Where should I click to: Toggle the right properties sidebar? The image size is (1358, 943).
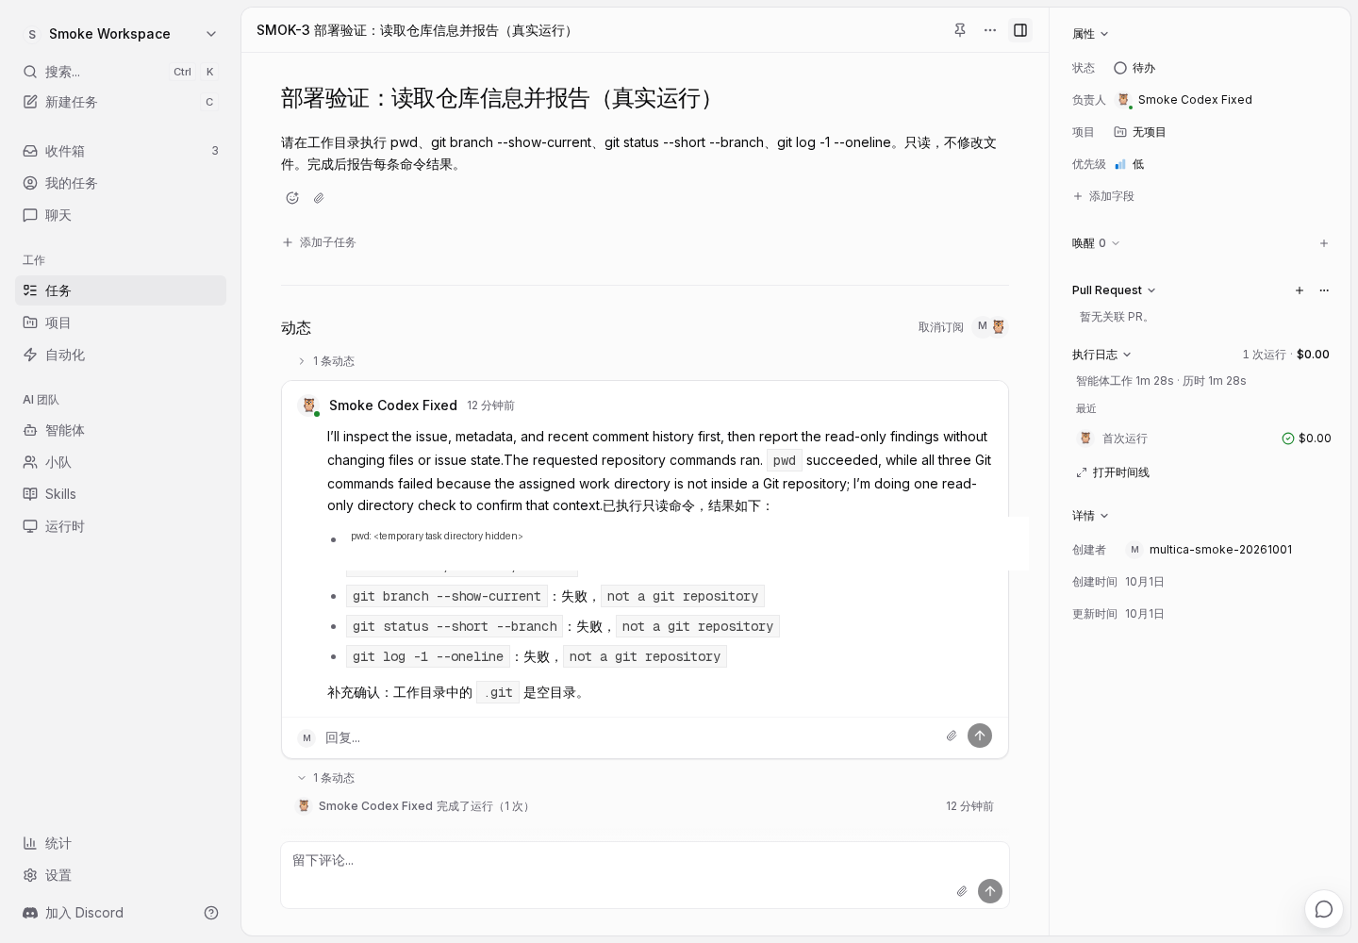(1020, 30)
